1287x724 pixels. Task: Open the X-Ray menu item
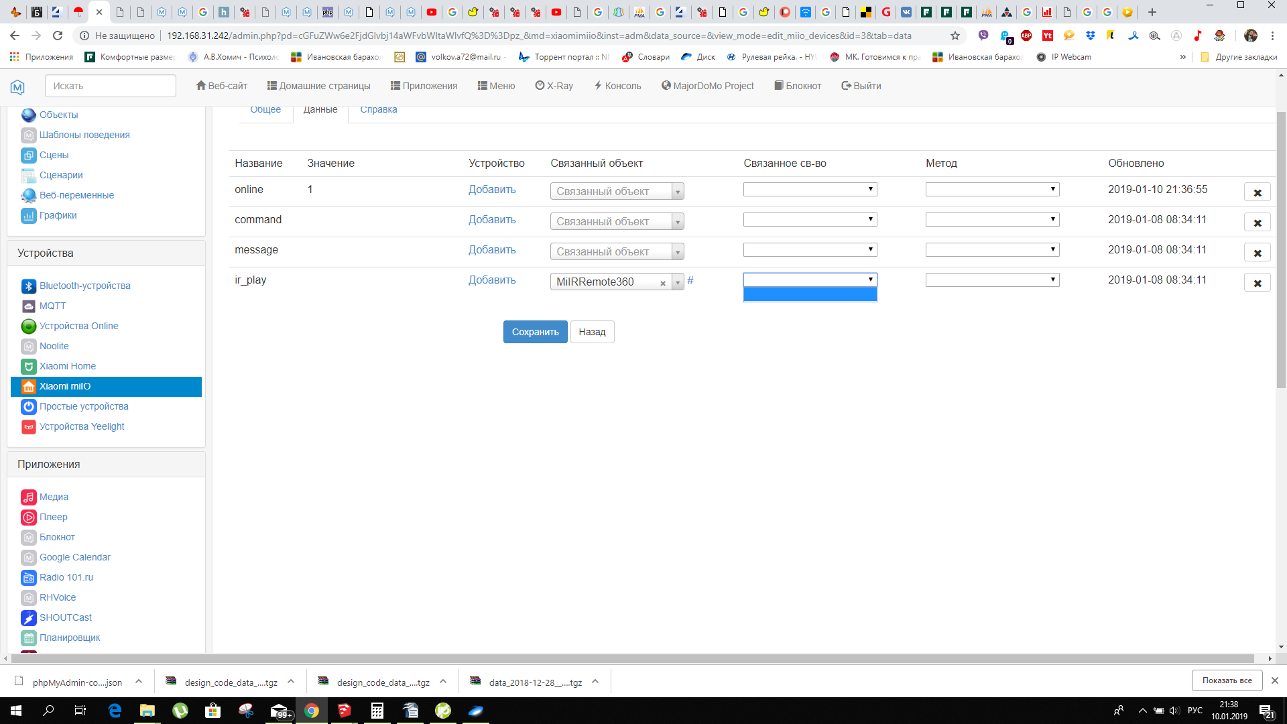(x=554, y=86)
